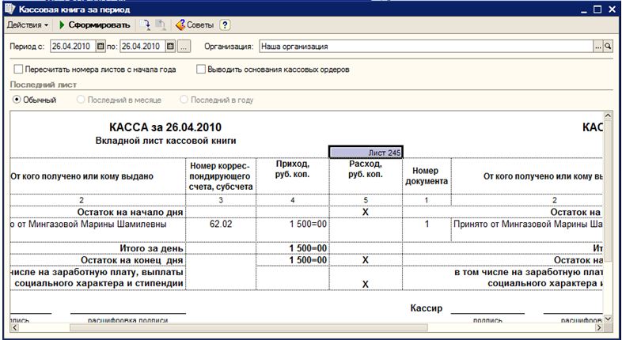Click the vertical scrollbar up arrow
The image size is (622, 340).
607,115
